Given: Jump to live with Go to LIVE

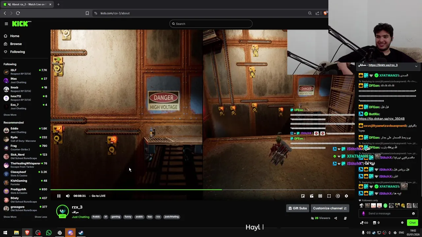Looking at the screenshot, I should tap(99, 196).
